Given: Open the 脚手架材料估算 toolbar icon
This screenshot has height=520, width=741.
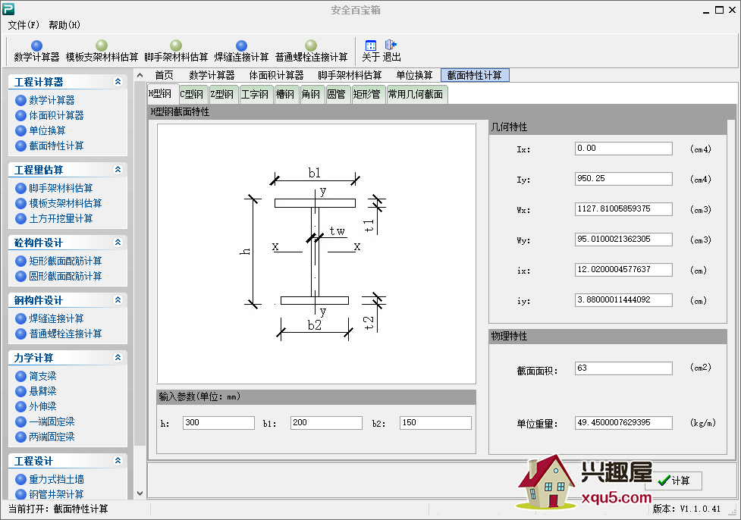Looking at the screenshot, I should point(176,52).
